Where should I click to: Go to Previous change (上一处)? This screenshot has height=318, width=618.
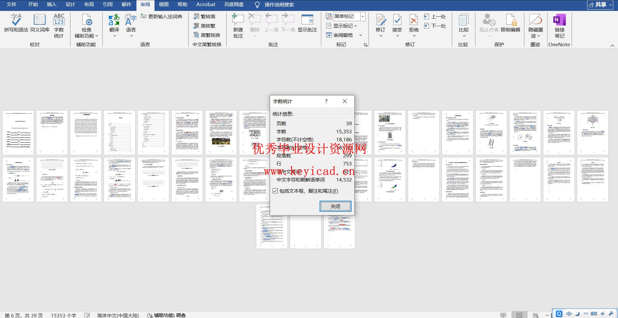click(x=435, y=16)
